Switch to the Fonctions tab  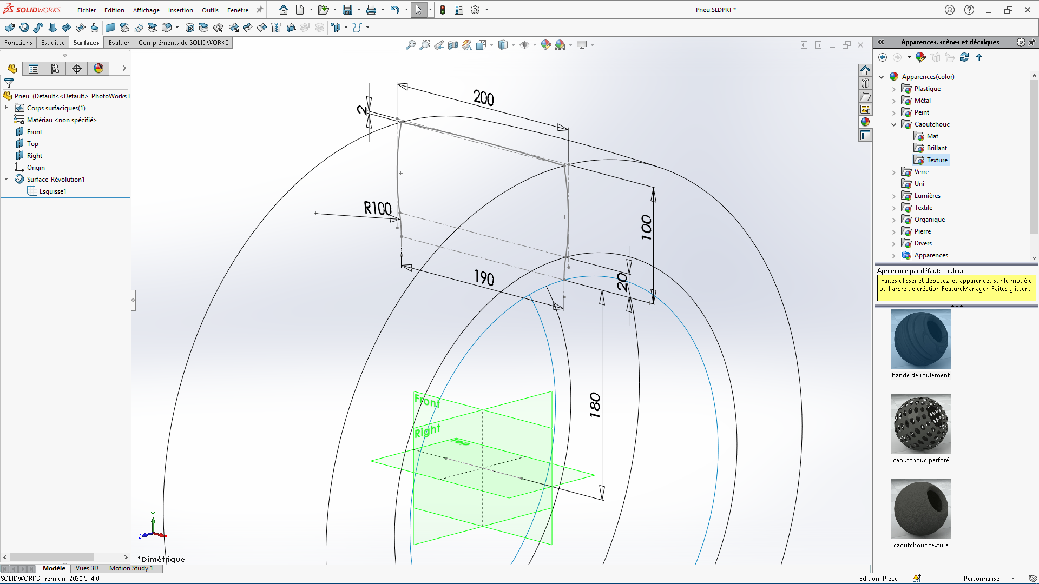tap(18, 43)
